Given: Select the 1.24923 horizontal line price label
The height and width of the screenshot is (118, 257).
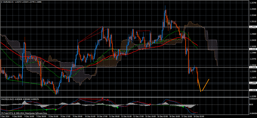Looking at the screenshot, I should point(253,27).
